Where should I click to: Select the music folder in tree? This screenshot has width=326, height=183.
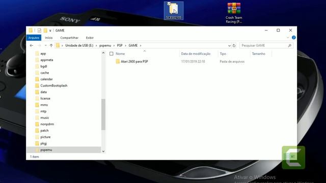44,118
